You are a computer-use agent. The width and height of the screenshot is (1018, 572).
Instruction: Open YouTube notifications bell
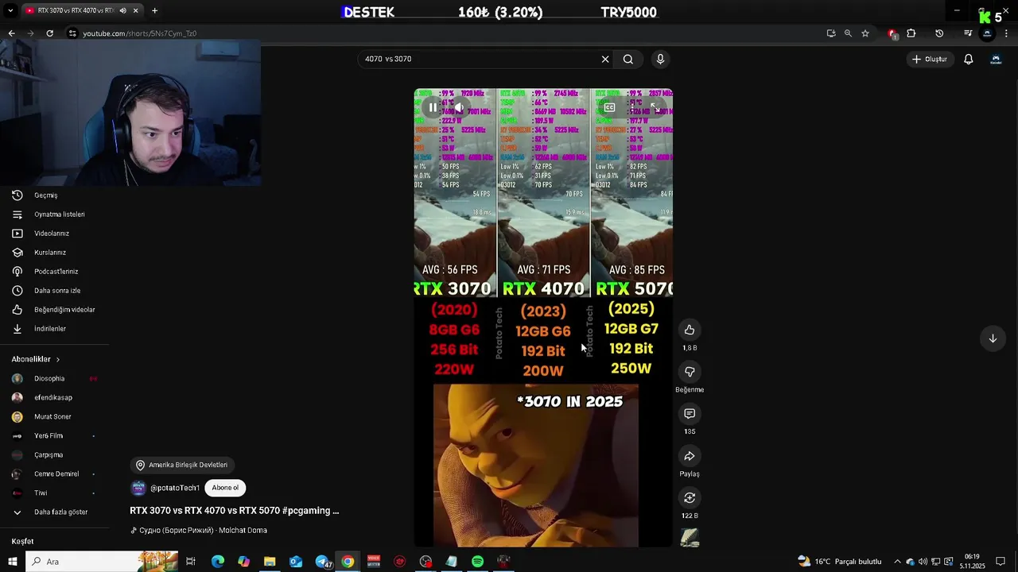(969, 59)
